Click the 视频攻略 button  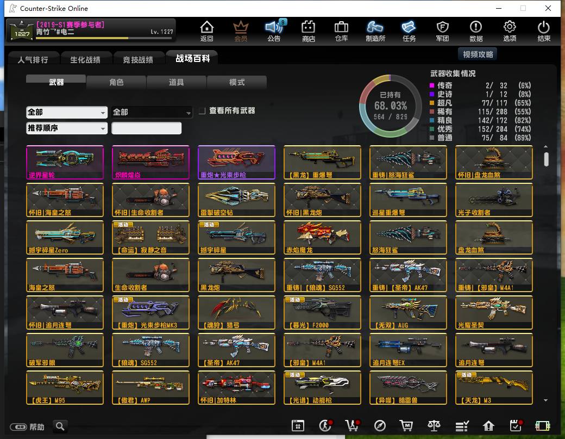tap(478, 54)
